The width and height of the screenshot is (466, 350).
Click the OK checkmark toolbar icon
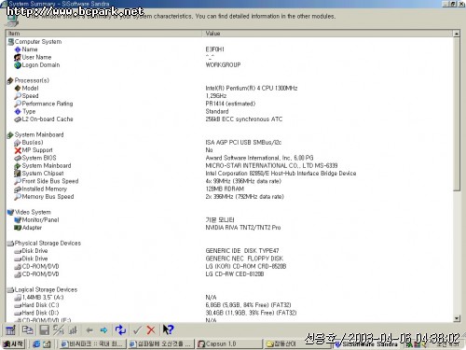137,330
